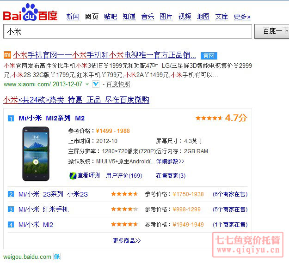Open the 更多» navigation menu
The height and width of the screenshot is (263, 289).
[242, 17]
